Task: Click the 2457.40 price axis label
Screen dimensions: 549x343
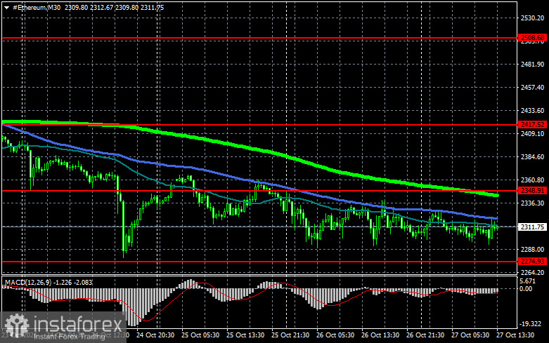Action: [x=533, y=87]
